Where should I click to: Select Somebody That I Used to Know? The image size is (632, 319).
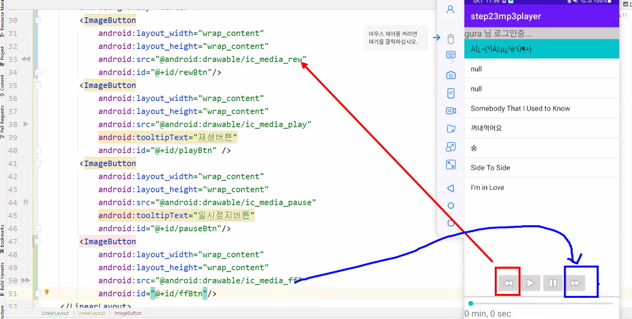pyautogui.click(x=541, y=108)
